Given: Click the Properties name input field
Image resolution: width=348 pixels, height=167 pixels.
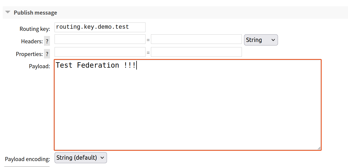Looking at the screenshot, I should pyautogui.click(x=100, y=52).
